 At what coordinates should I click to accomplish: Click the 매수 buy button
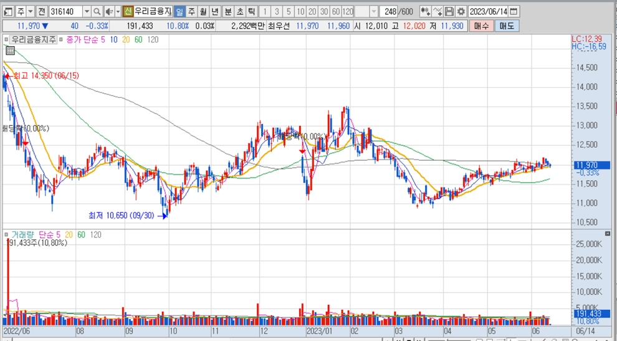(x=481, y=26)
